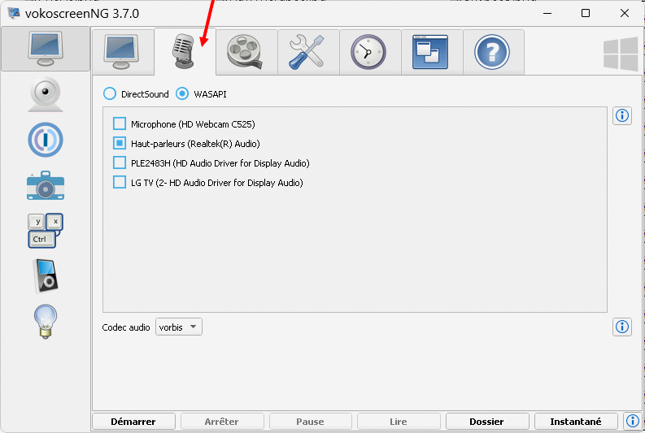Open the film reel video tab

tap(246, 52)
